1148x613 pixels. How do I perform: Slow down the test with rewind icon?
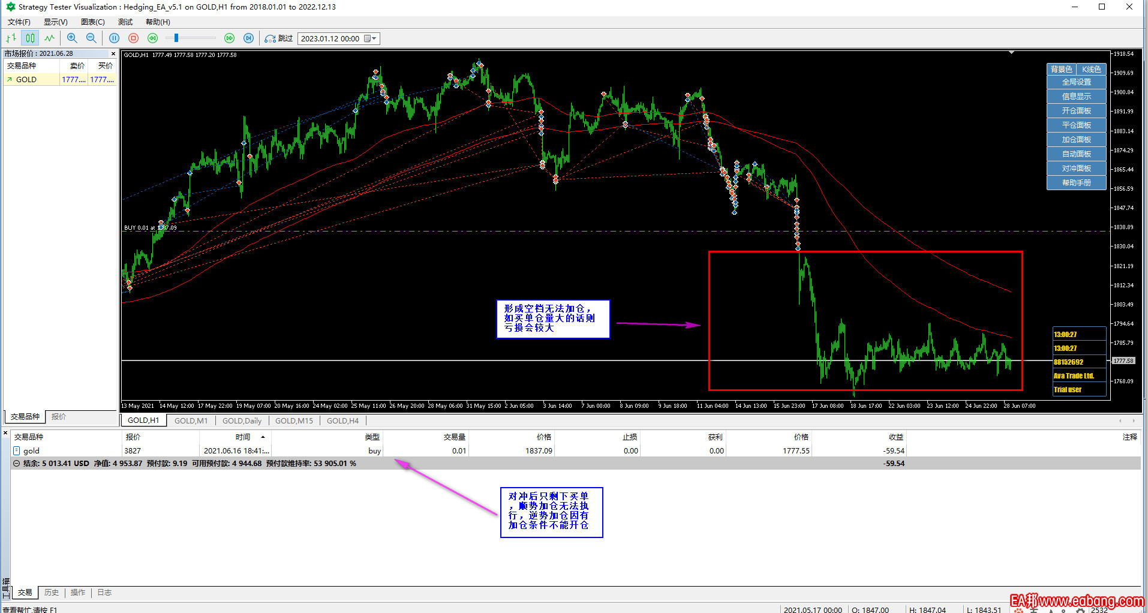(x=152, y=38)
